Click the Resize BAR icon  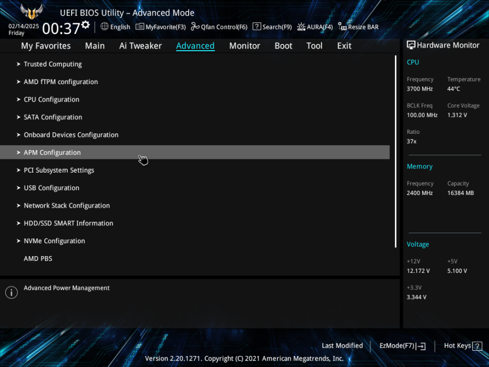342,27
